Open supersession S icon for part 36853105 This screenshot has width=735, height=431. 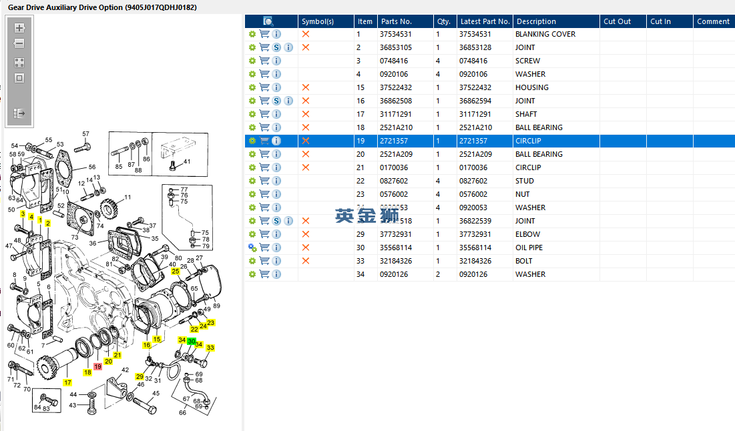[276, 47]
